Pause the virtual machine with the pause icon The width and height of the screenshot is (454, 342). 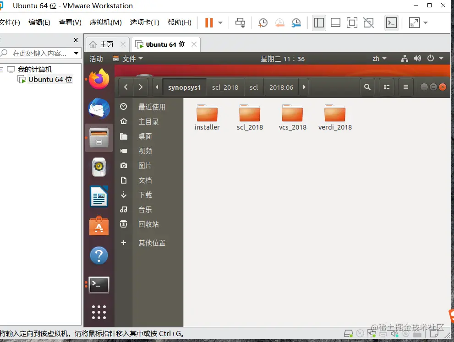coord(209,22)
